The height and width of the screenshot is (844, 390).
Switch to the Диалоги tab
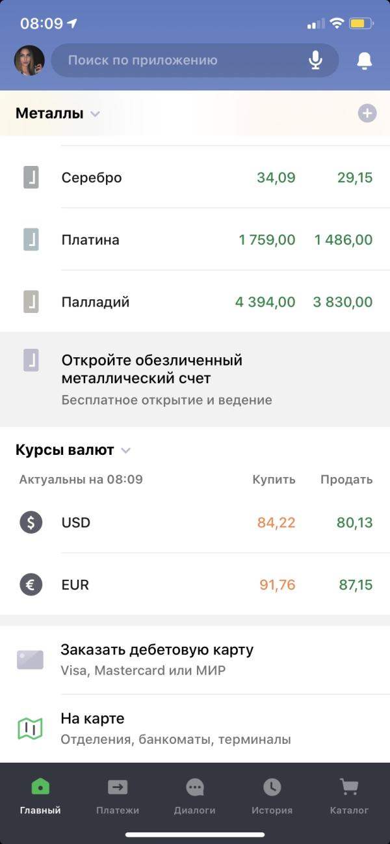click(195, 796)
